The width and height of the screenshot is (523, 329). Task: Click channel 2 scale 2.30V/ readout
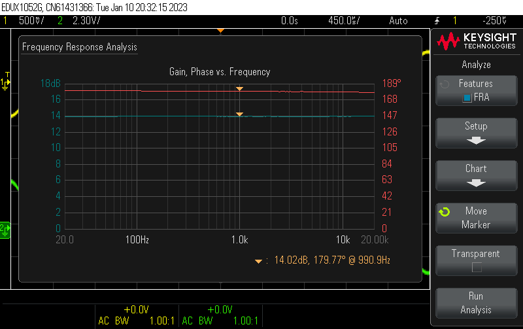click(86, 21)
